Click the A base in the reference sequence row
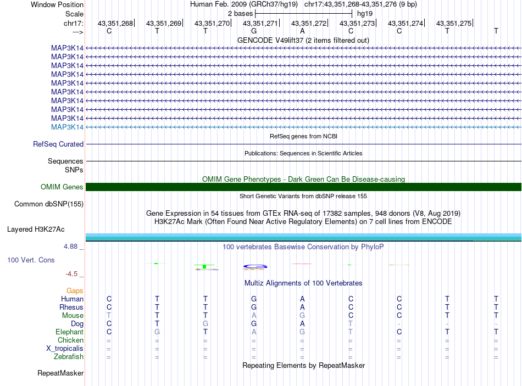This screenshot has width=522, height=386. (x=302, y=31)
